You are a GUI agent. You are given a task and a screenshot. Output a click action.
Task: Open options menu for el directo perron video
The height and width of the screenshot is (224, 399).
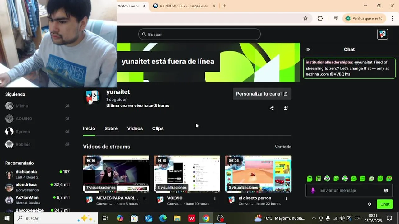[286, 198]
